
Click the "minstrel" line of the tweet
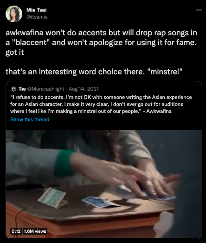coord(94,72)
